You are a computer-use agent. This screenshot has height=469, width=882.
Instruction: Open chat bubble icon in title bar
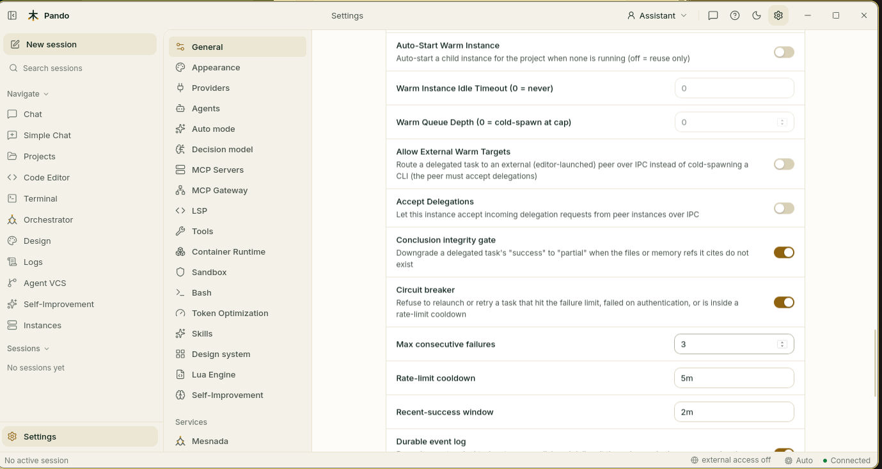point(713,15)
